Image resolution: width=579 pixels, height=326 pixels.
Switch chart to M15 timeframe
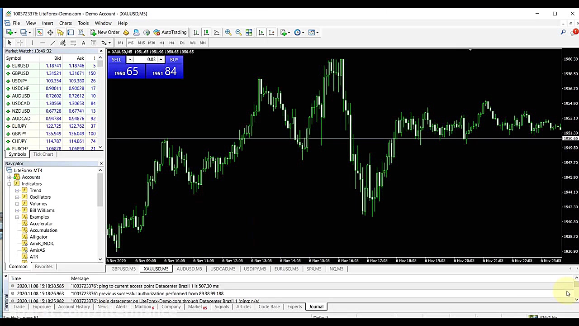coord(141,43)
